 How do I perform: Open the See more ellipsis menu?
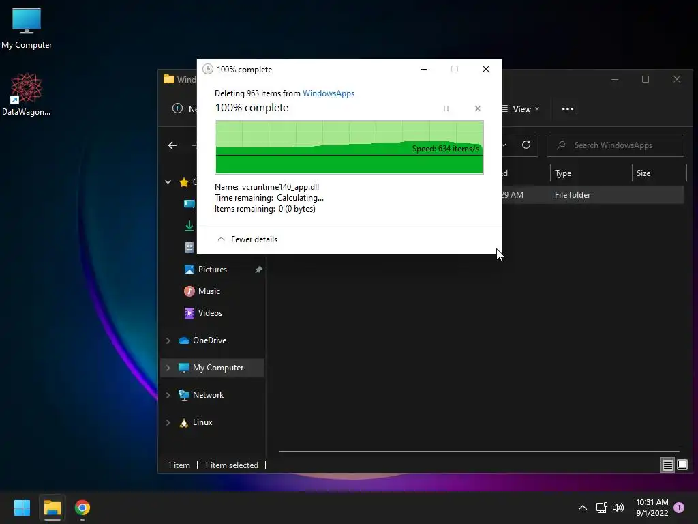click(568, 108)
